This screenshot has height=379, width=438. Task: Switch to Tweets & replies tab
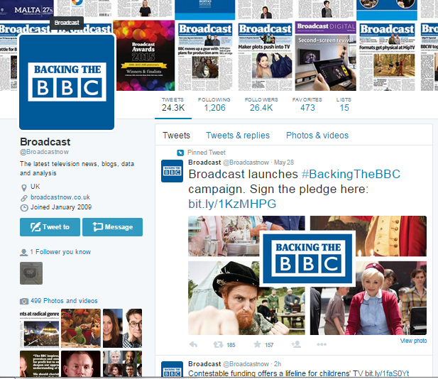(238, 136)
